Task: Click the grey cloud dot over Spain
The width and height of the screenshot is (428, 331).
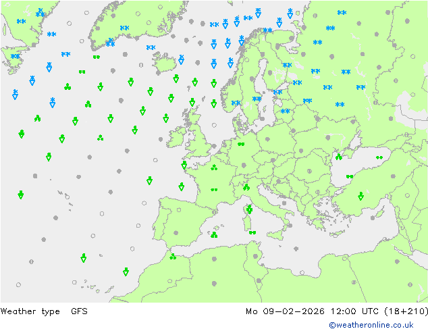Action: [x=176, y=233]
